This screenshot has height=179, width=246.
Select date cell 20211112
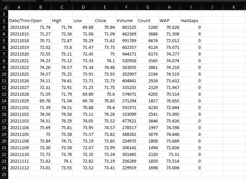tap(19, 168)
